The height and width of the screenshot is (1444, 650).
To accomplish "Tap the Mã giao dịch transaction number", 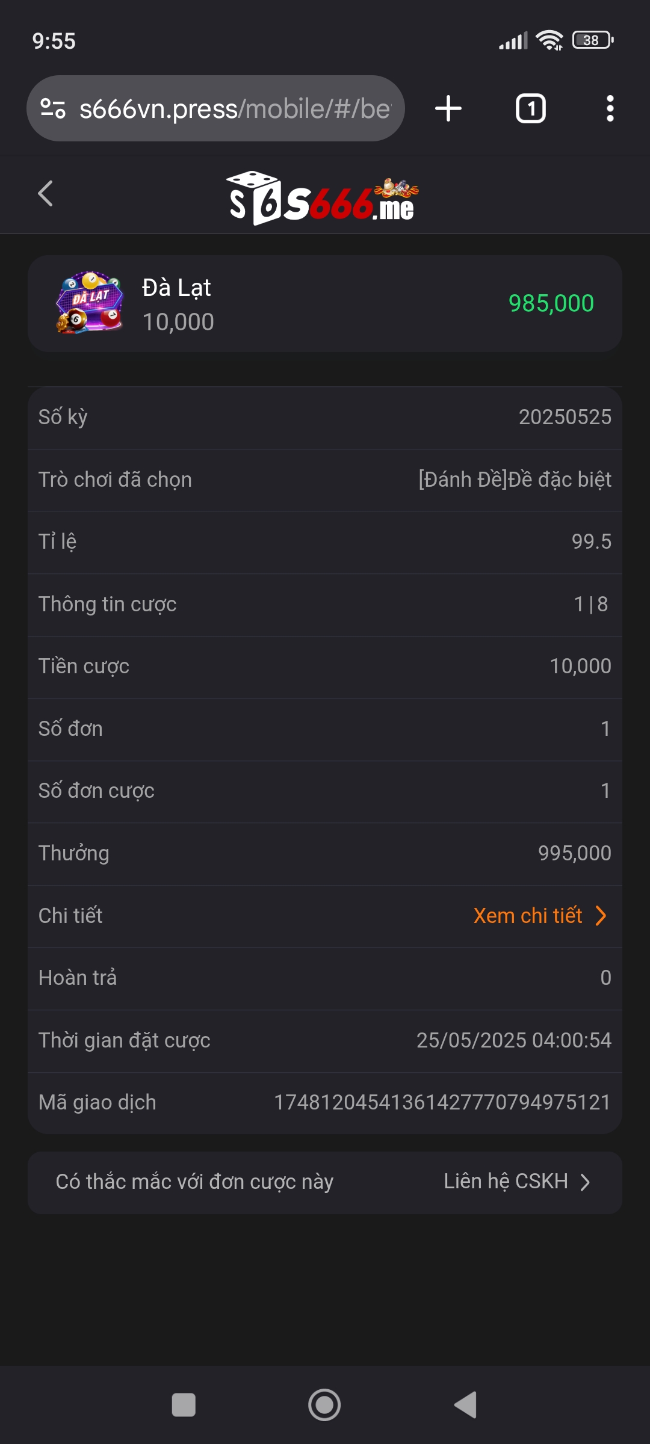I will pos(442,1102).
